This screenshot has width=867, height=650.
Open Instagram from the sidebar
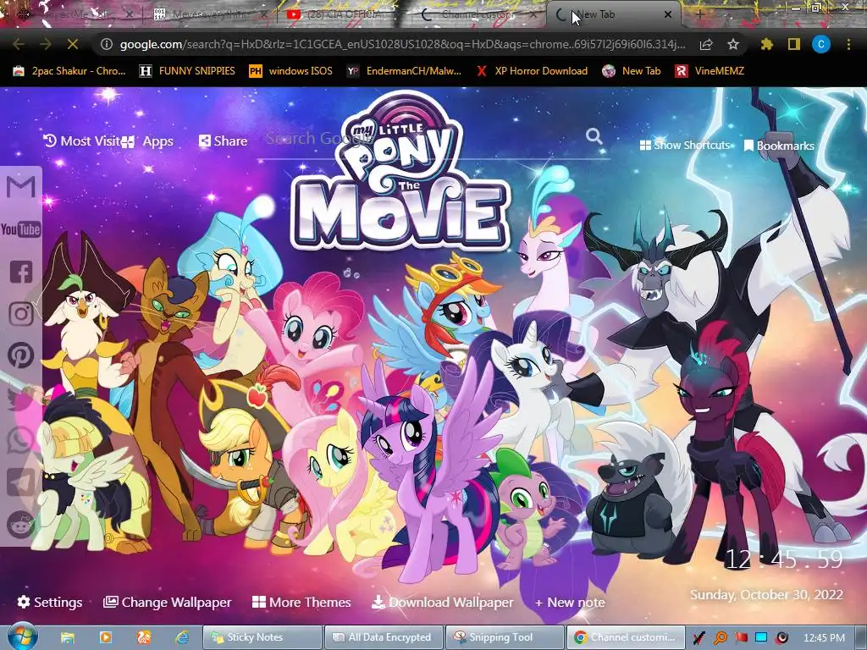pyautogui.click(x=21, y=313)
